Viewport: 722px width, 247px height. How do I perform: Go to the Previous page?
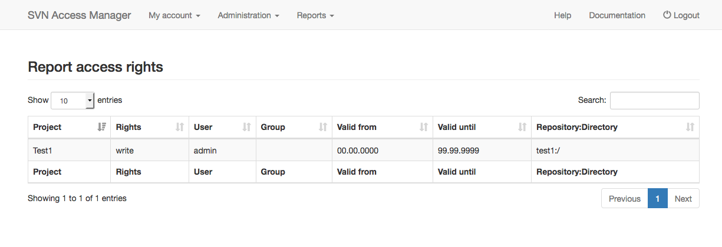pyautogui.click(x=625, y=199)
